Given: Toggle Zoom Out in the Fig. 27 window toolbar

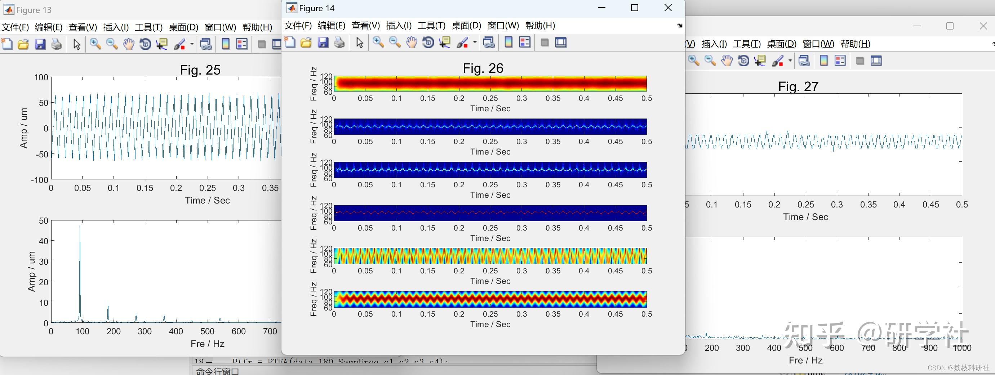Looking at the screenshot, I should tap(710, 61).
